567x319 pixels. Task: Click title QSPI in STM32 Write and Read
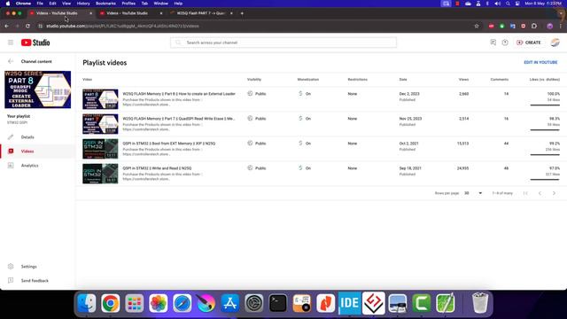(x=157, y=168)
